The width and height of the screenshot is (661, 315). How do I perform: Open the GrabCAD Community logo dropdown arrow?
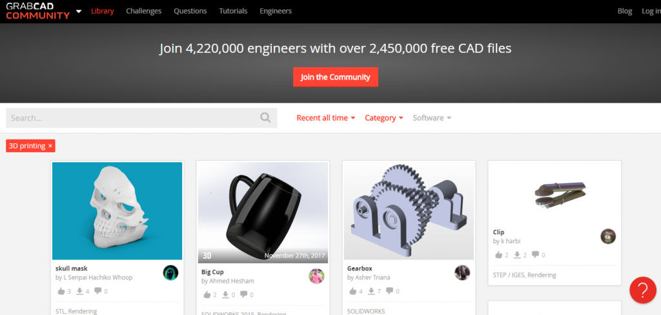79,12
